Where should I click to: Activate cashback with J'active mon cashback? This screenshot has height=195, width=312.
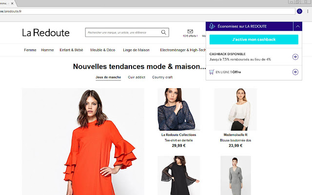(254, 39)
